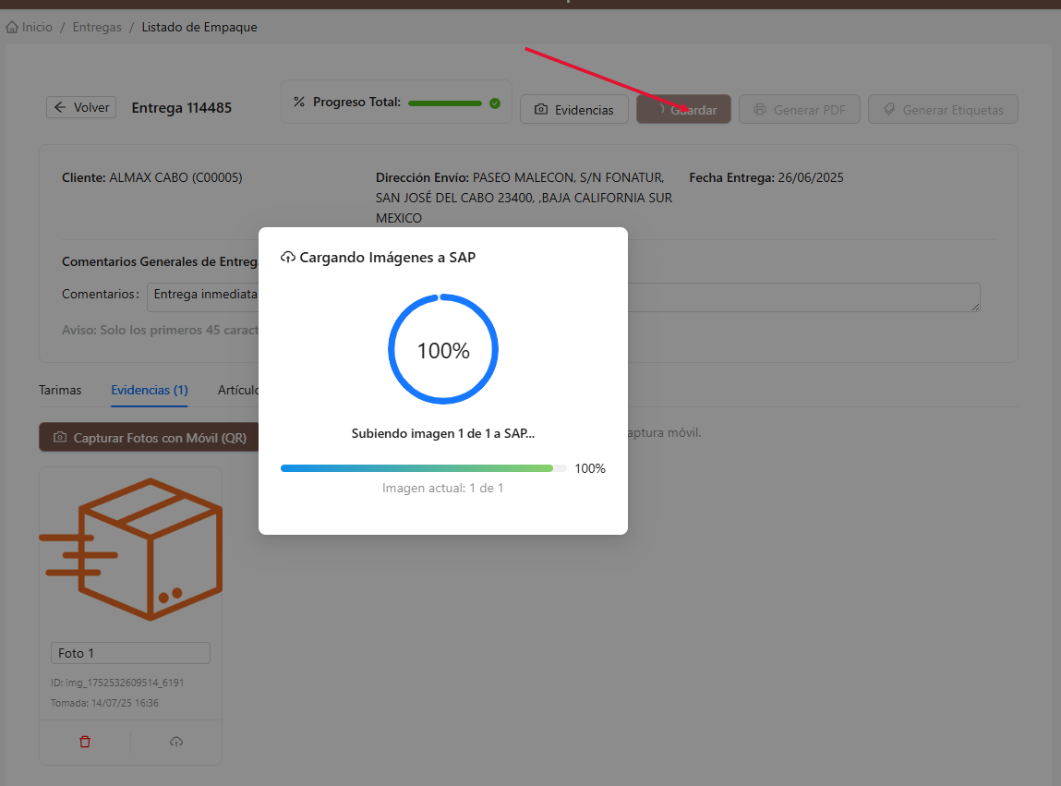Click the Progreso Total green bar
The image size is (1061, 786).
[444, 103]
